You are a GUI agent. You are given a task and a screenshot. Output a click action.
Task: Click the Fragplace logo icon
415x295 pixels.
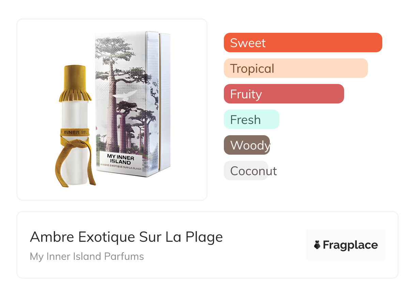[x=317, y=245]
